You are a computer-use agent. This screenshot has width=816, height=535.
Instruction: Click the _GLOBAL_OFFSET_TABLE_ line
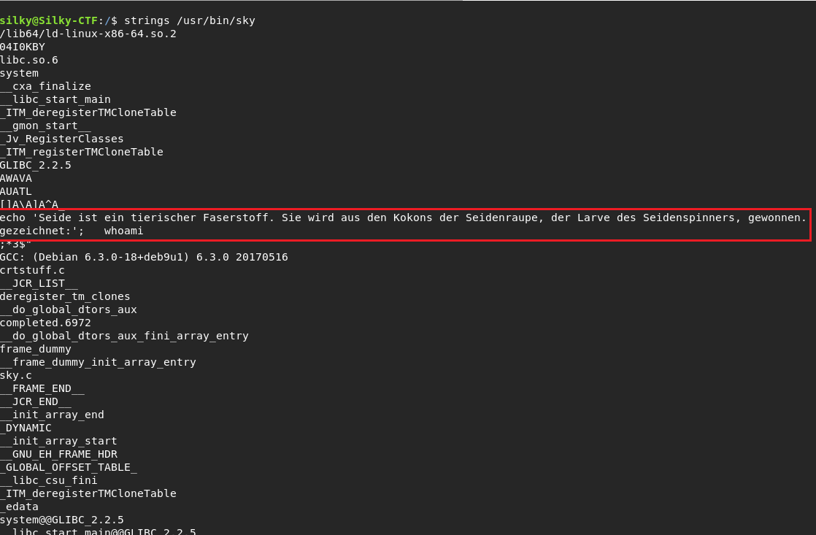click(69, 467)
